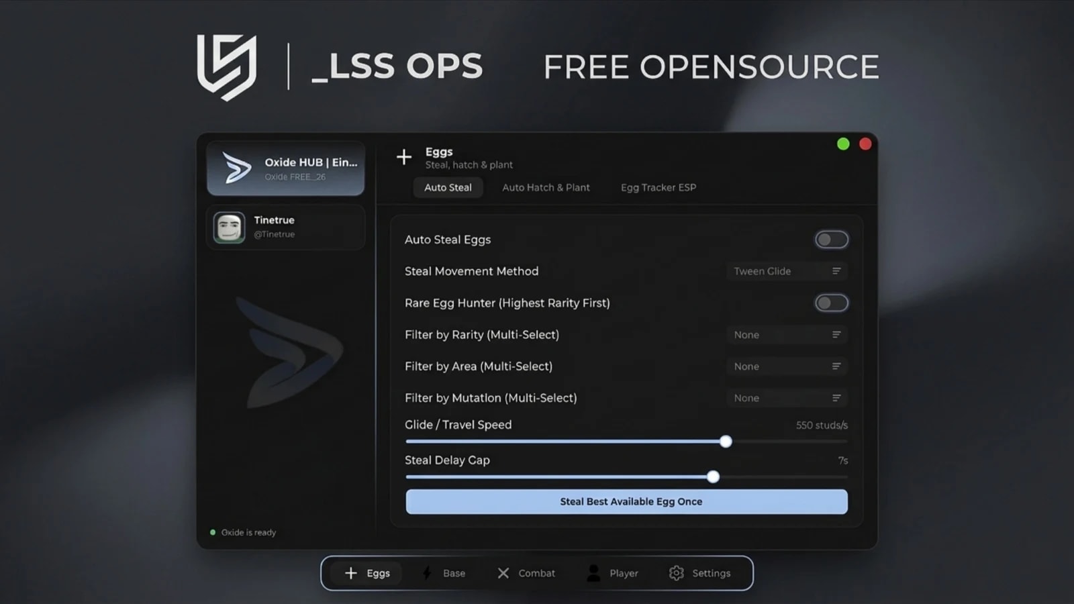
Task: Switch to Auto Hatch & Plant tab
Action: (546, 187)
